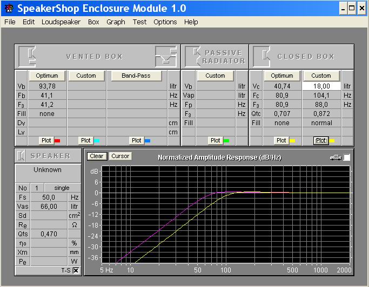
Task: Click yellow swatch for closed box Optimum
Action: [292, 141]
